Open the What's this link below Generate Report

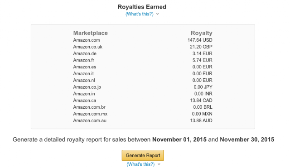click(140, 164)
